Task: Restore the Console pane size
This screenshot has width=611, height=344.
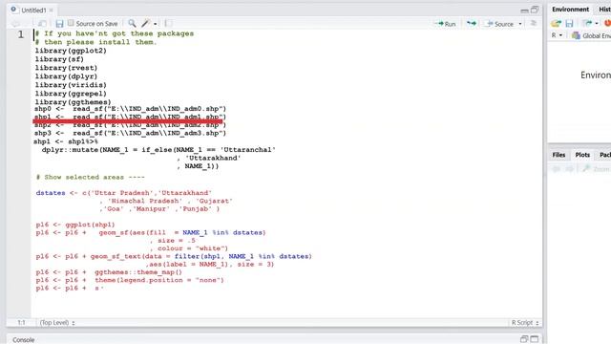Action: 524,339
